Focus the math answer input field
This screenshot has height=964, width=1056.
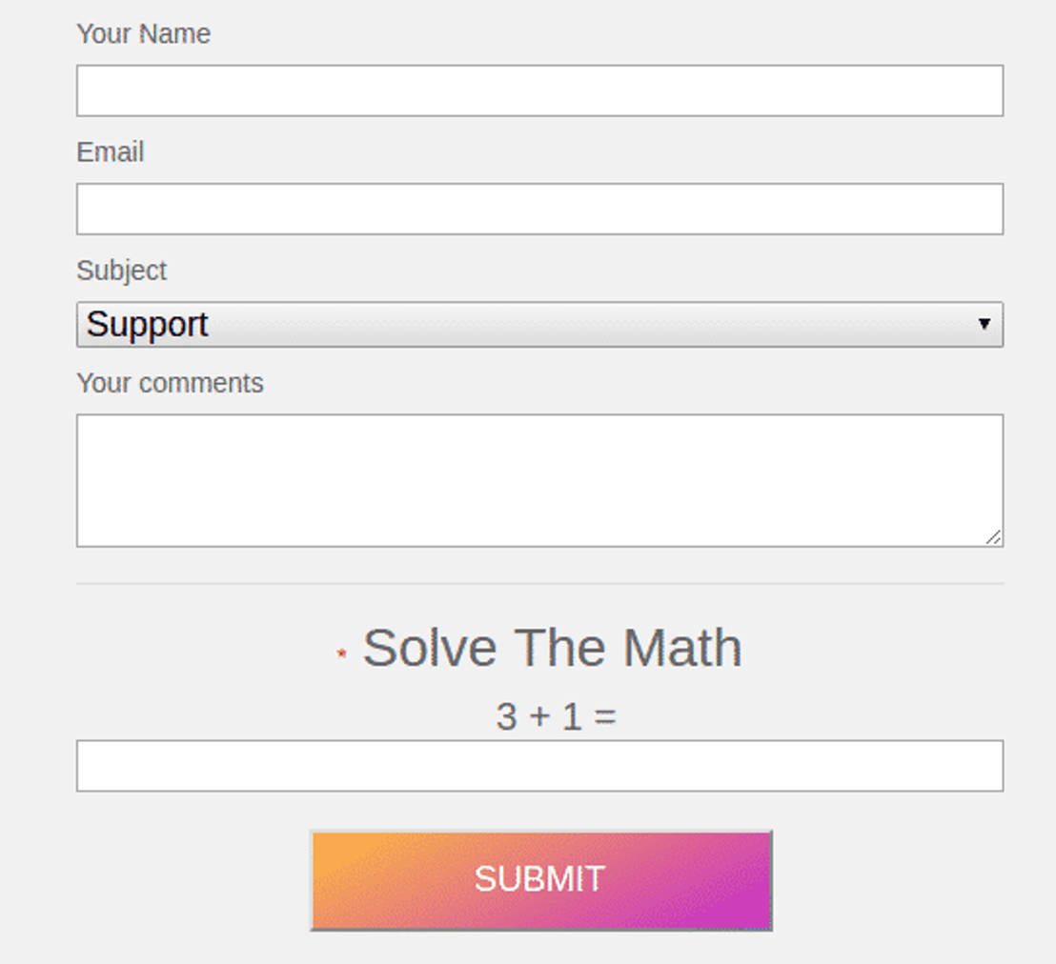point(539,766)
